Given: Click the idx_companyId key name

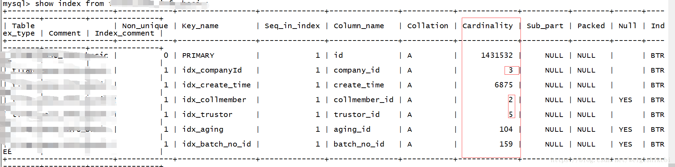Looking at the screenshot, I should tap(212, 70).
